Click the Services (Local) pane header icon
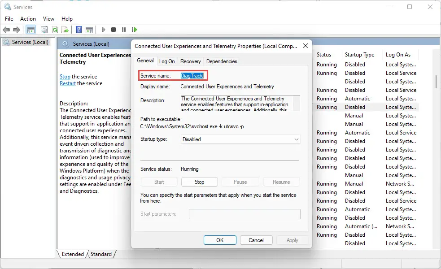This screenshot has height=269, width=441. click(65, 44)
